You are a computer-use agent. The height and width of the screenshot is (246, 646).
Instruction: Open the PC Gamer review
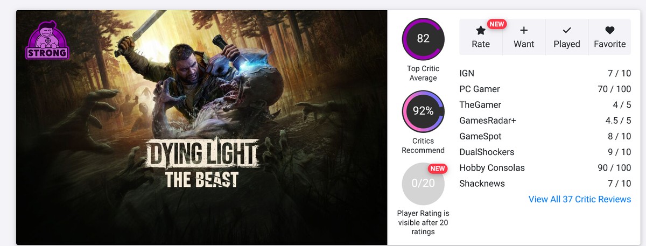tap(479, 89)
